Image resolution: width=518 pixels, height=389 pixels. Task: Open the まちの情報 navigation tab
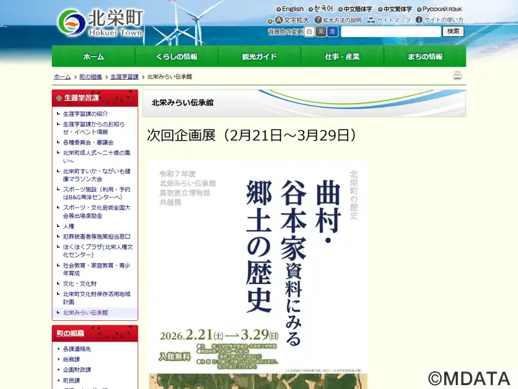(x=425, y=56)
